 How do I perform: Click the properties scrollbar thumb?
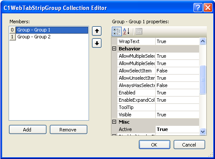click(203, 80)
